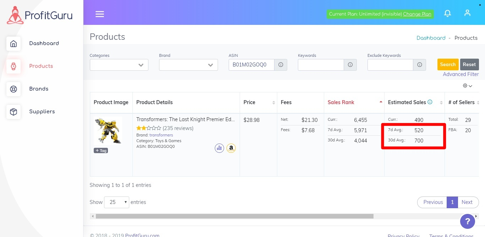485x237 pixels.
Task: Click the Dashboard home icon in sidebar
Action: tap(13, 44)
